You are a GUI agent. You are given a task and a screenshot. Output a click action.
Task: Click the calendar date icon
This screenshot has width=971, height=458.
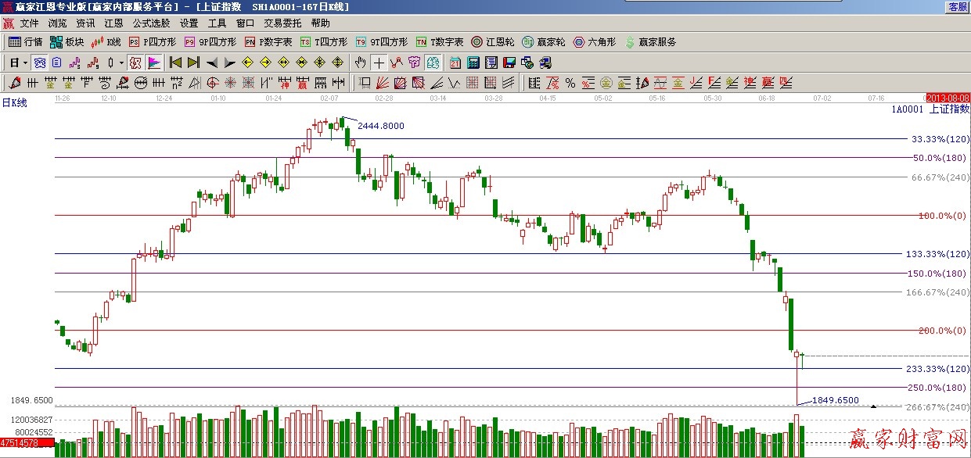[x=455, y=63]
